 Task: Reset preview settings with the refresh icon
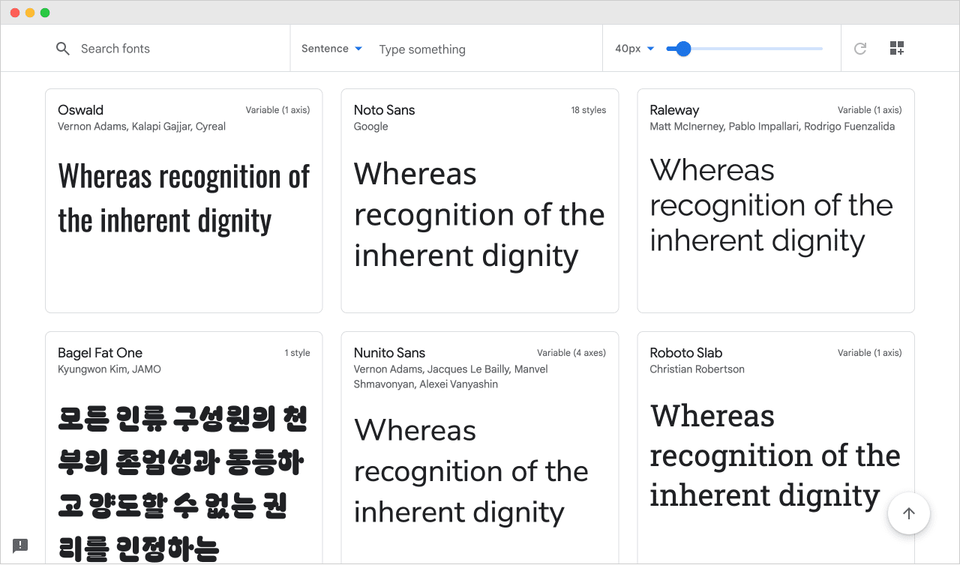tap(860, 49)
